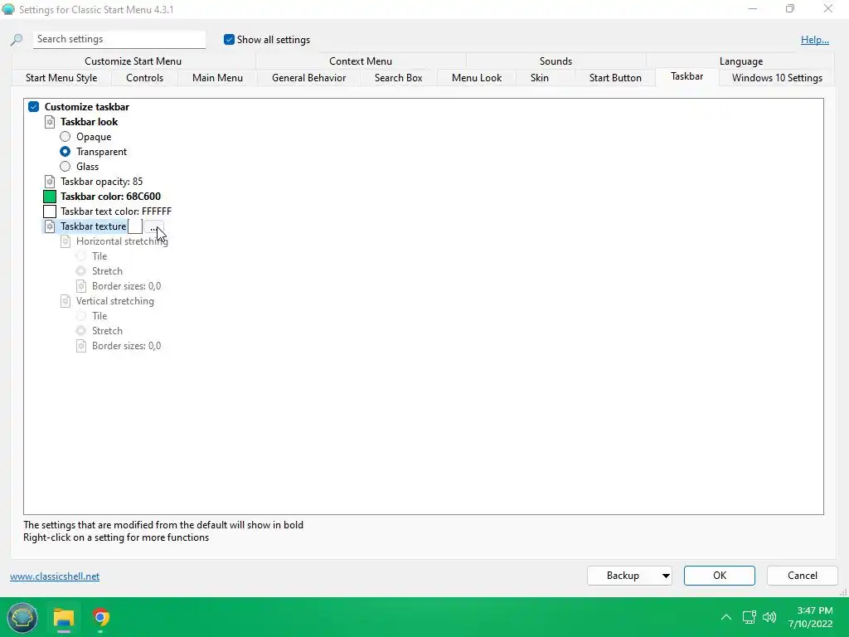Click the Taskbar opacity setting icon

click(49, 182)
